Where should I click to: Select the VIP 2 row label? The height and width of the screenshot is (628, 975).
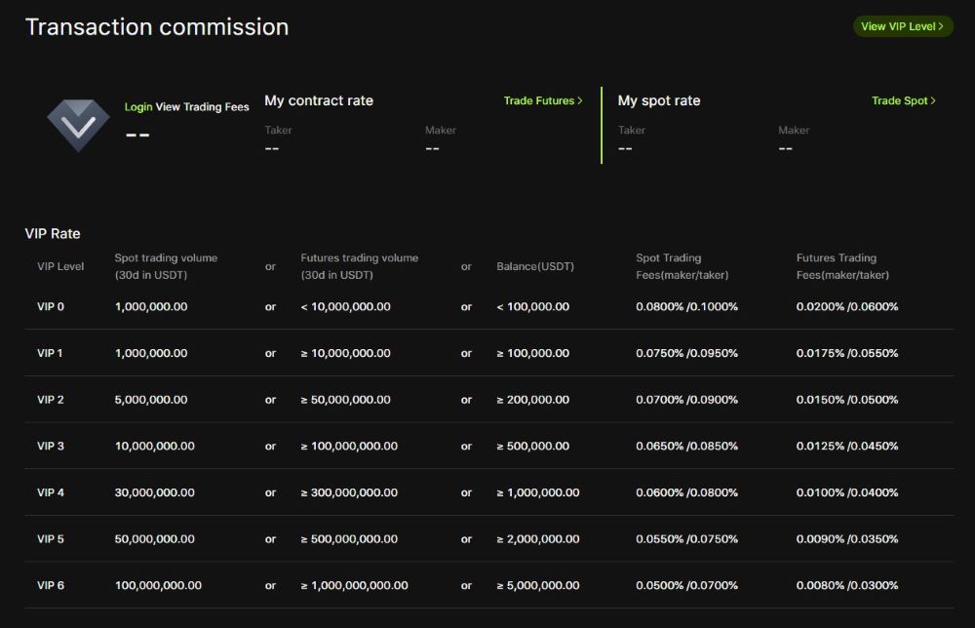[51, 400]
